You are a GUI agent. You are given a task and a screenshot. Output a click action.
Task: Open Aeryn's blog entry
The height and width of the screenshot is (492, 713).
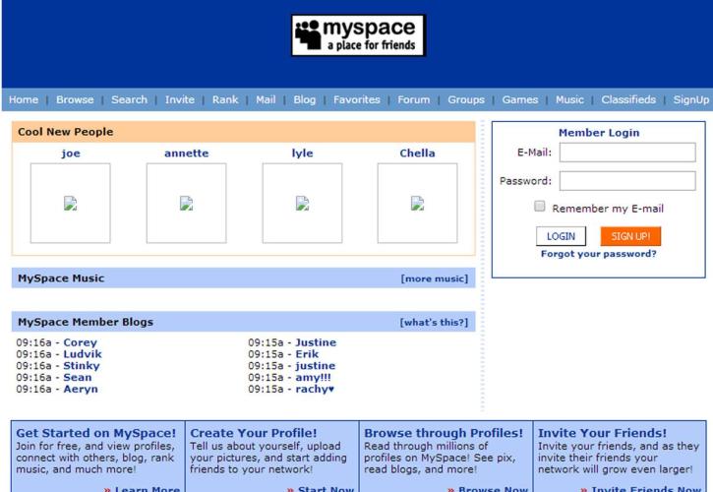[x=81, y=389]
